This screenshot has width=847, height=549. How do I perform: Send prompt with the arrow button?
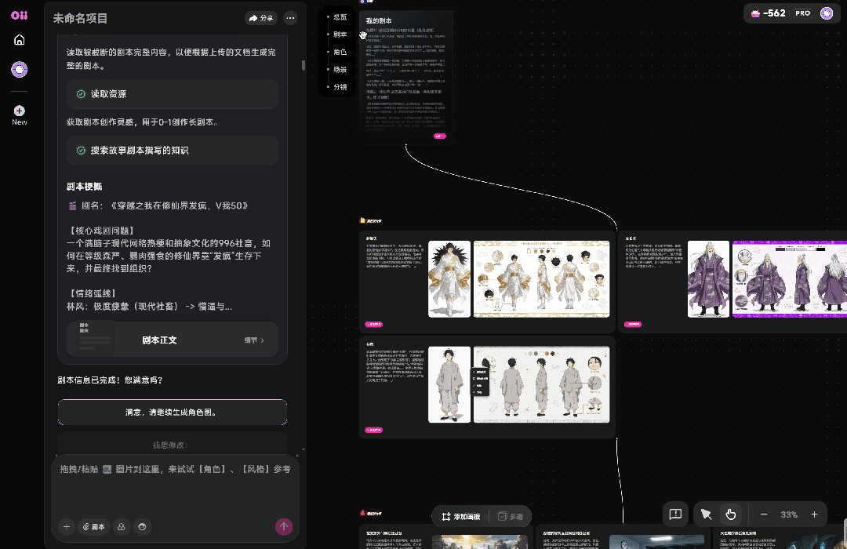click(x=284, y=527)
